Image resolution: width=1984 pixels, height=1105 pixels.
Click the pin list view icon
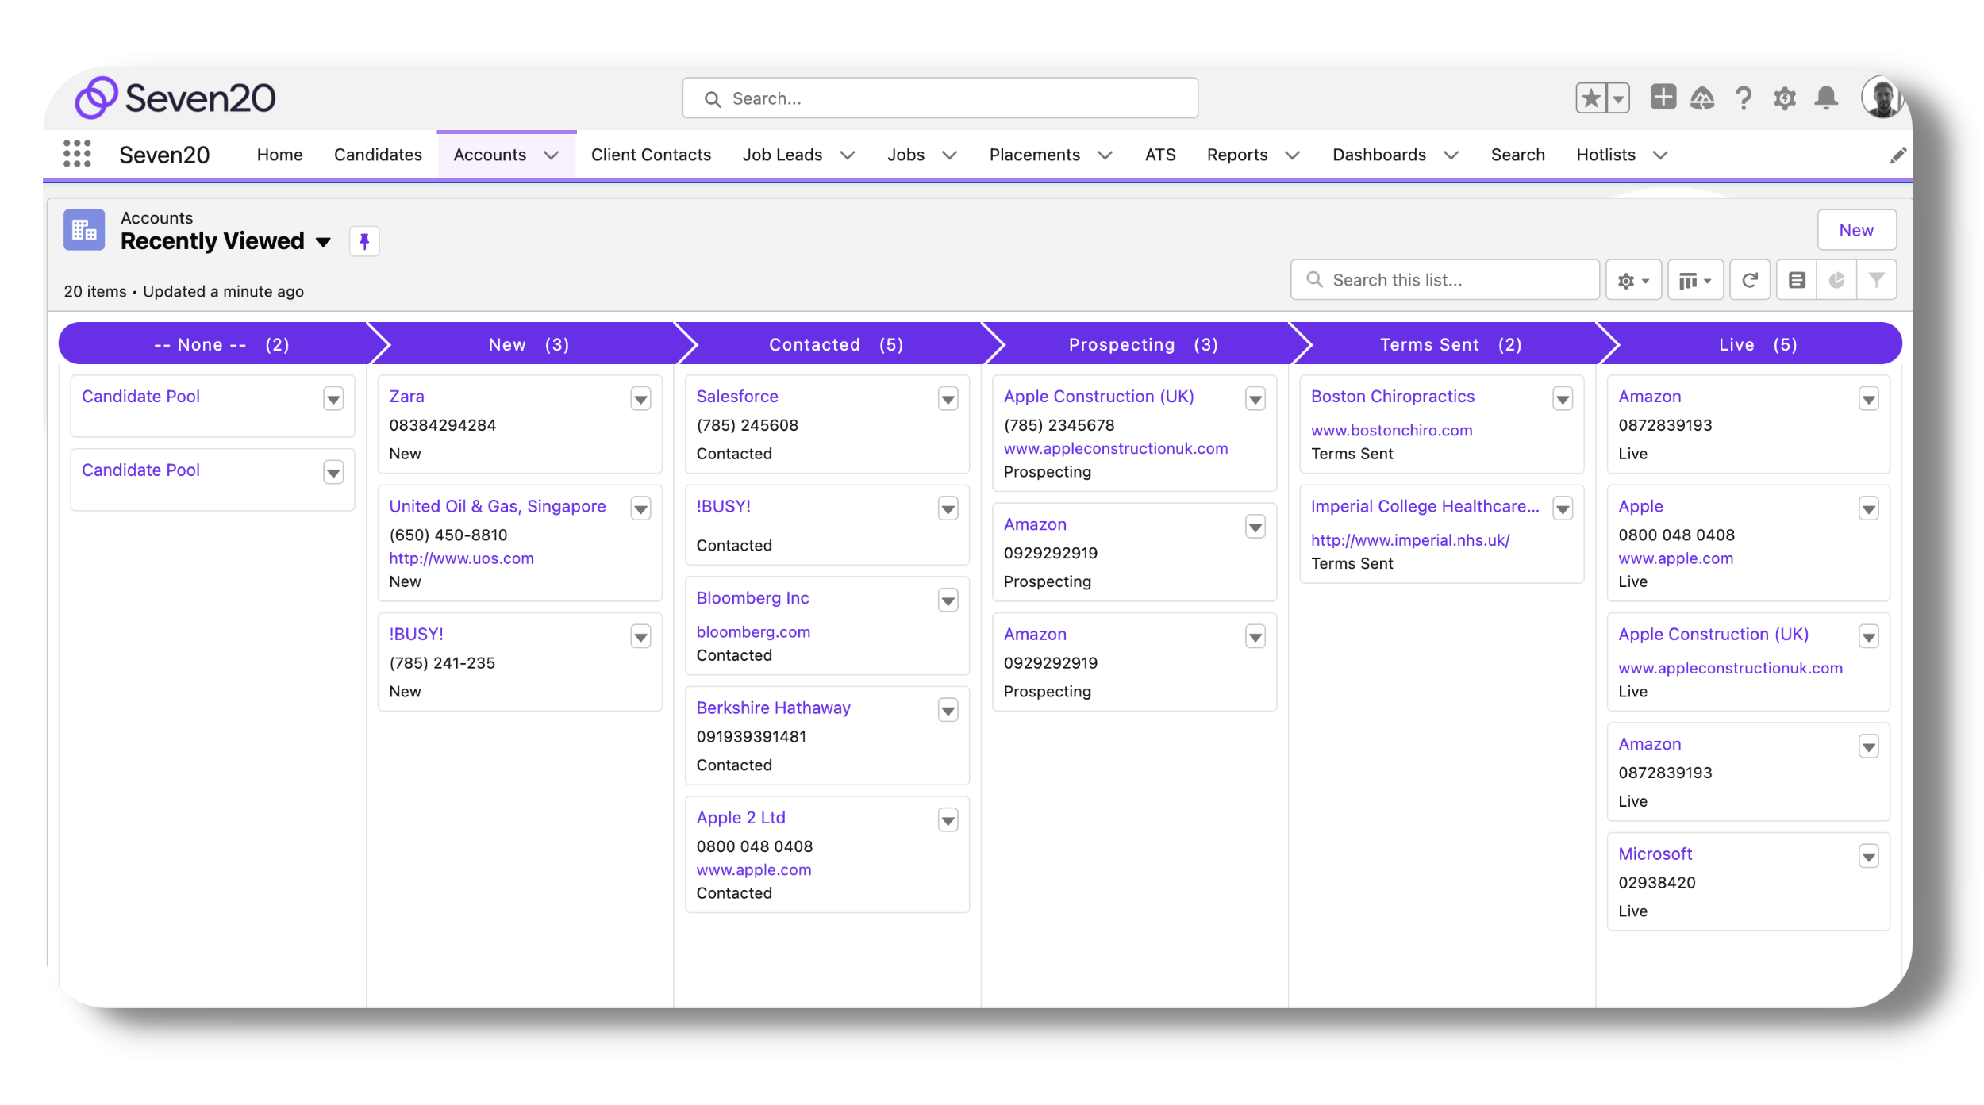click(x=364, y=241)
